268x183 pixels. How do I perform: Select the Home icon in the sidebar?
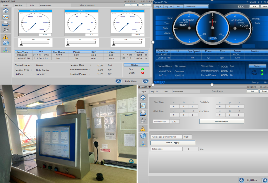pos(6,11)
